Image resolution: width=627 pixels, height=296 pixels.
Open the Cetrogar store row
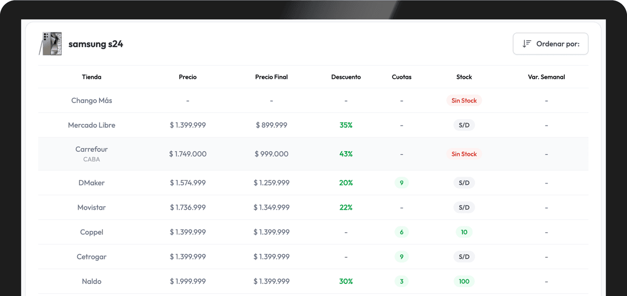91,257
